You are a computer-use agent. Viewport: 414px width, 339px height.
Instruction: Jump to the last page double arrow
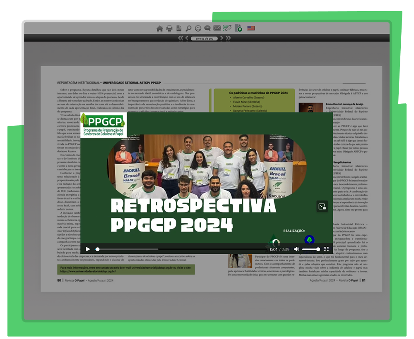[228, 38]
